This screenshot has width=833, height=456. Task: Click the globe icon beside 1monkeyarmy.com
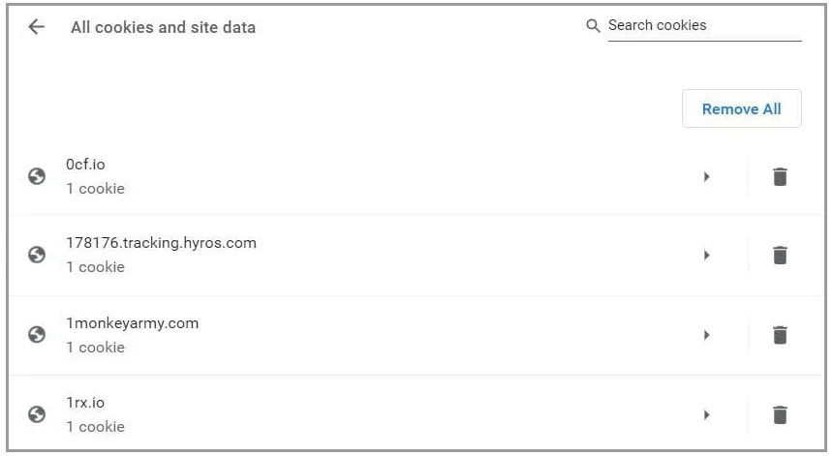pos(37,334)
